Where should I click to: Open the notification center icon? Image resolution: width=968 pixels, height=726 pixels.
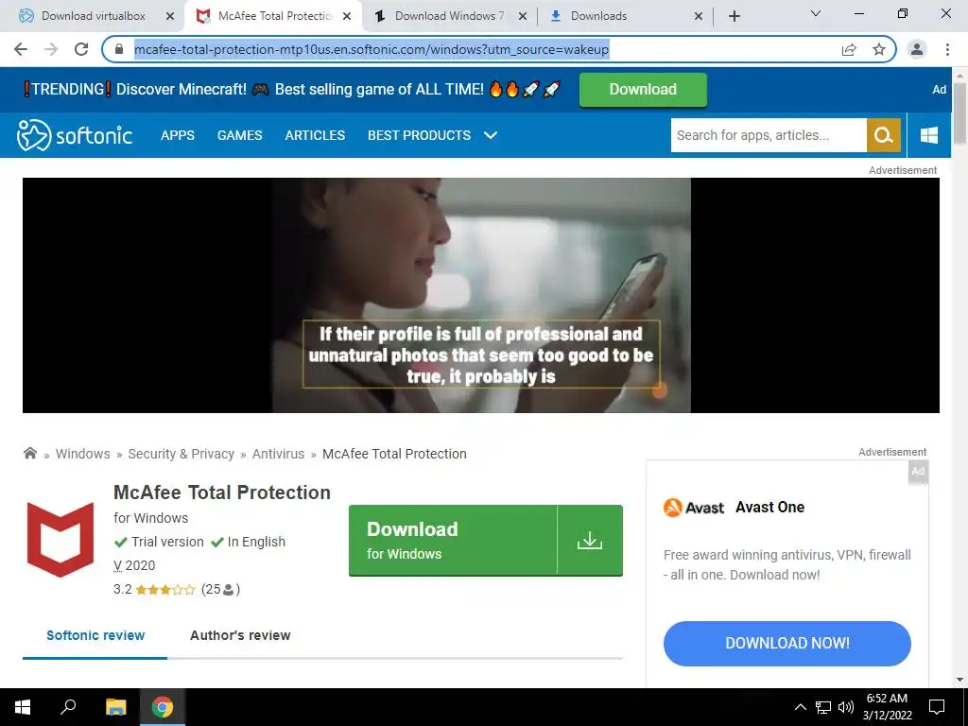click(937, 707)
